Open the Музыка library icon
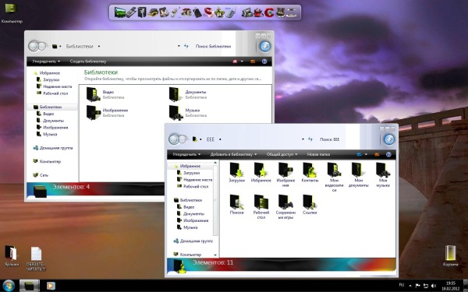Screen dimensions: 468x292 (175, 113)
